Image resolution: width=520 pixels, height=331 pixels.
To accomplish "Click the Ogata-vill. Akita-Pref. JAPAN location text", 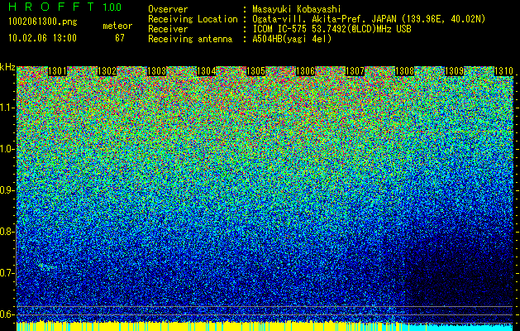I will pyautogui.click(x=369, y=19).
